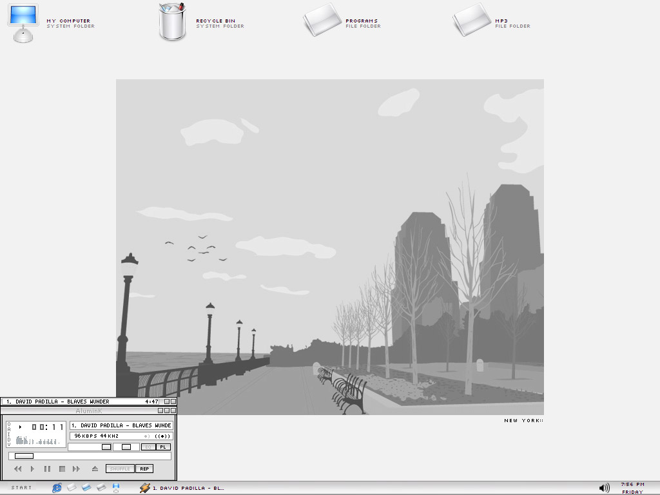This screenshot has height=495, width=660.
Task: Click the spectrum visualizer display
Action: (37, 440)
